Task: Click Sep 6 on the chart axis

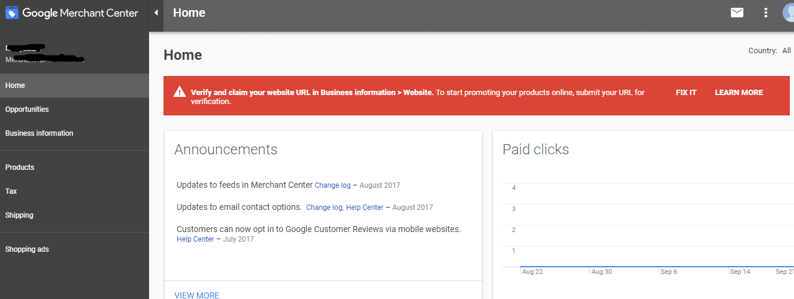Action: [x=669, y=271]
